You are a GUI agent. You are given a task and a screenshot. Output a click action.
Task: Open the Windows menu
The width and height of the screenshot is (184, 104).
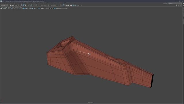point(21,3)
